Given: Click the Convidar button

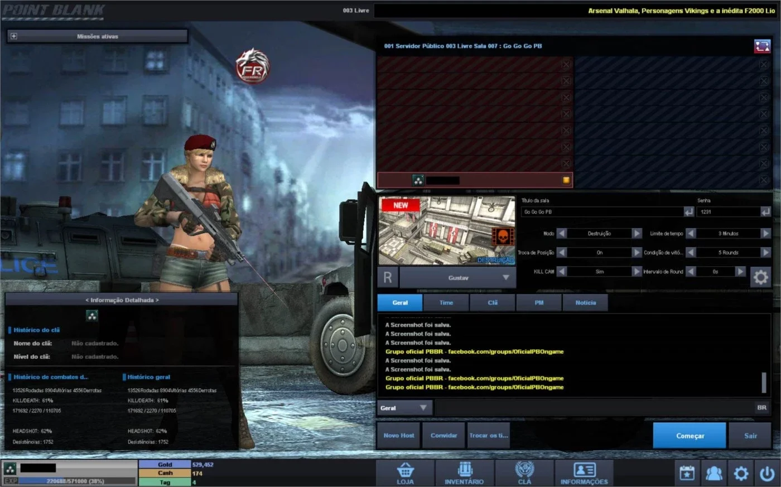Looking at the screenshot, I should (444, 436).
